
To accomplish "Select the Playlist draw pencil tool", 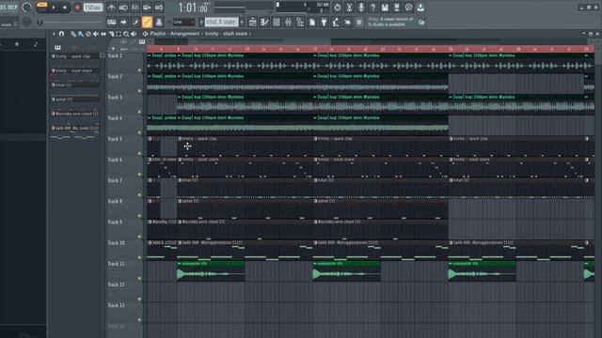I will pyautogui.click(x=73, y=34).
